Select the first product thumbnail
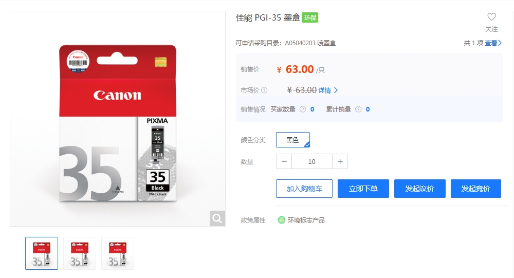 pyautogui.click(x=42, y=253)
